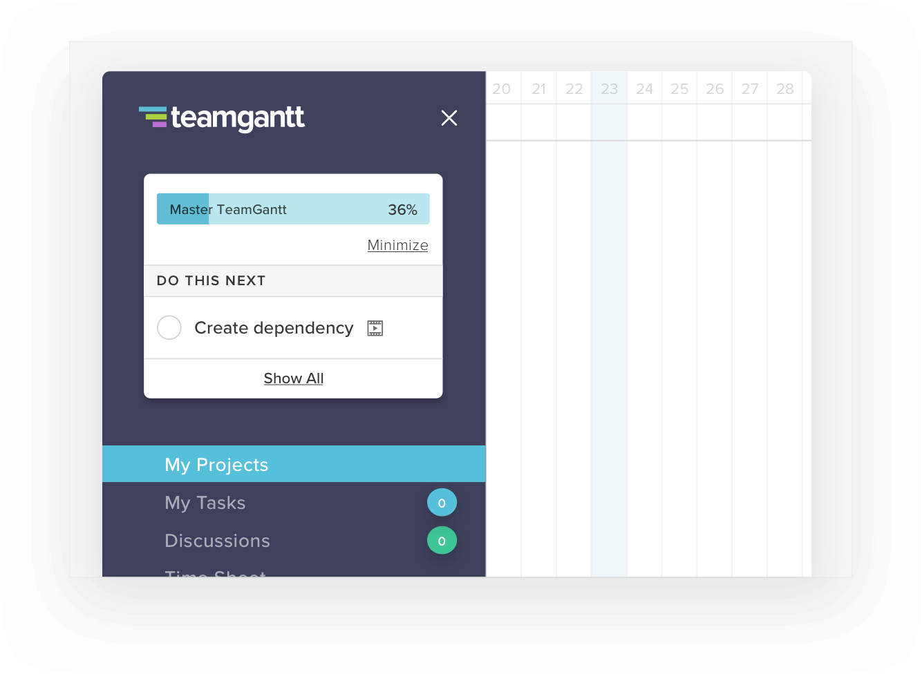Expand the DO THIS NEXT section
Image resolution: width=922 pixels, height=674 pixels.
click(x=211, y=280)
